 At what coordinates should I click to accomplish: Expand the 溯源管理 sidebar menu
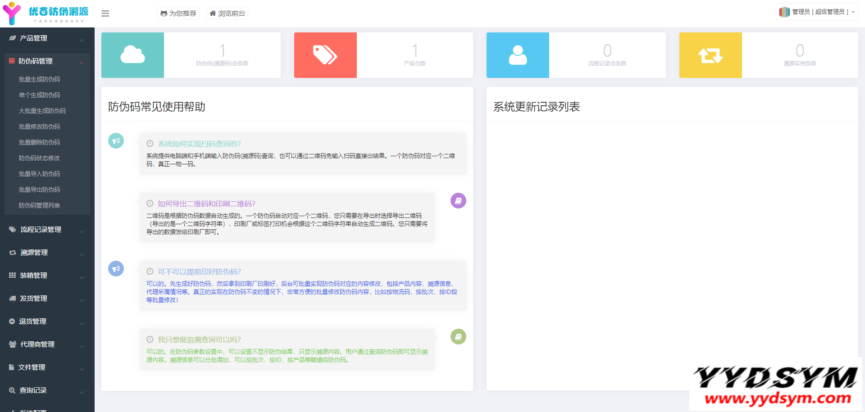(x=47, y=253)
